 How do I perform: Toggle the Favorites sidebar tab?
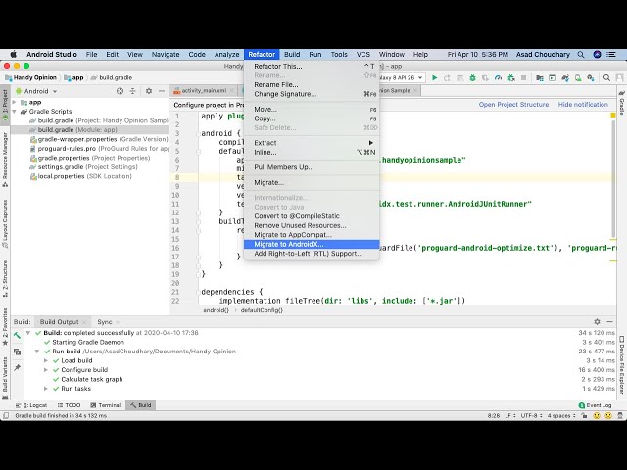5,326
